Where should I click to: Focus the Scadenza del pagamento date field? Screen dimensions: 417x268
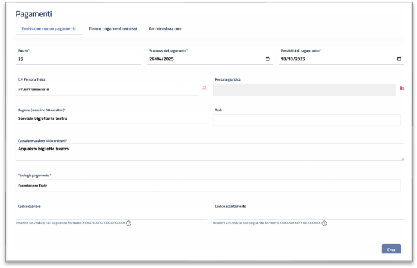pyautogui.click(x=203, y=59)
